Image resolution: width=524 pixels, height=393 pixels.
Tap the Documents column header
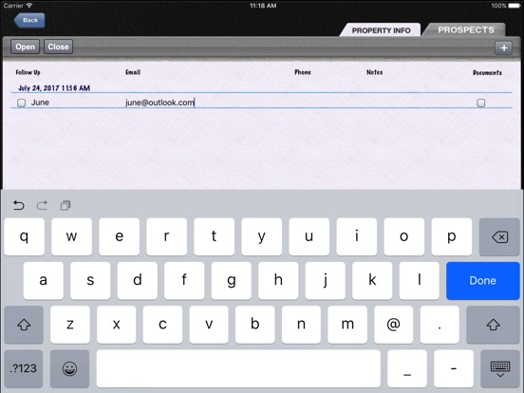point(487,72)
